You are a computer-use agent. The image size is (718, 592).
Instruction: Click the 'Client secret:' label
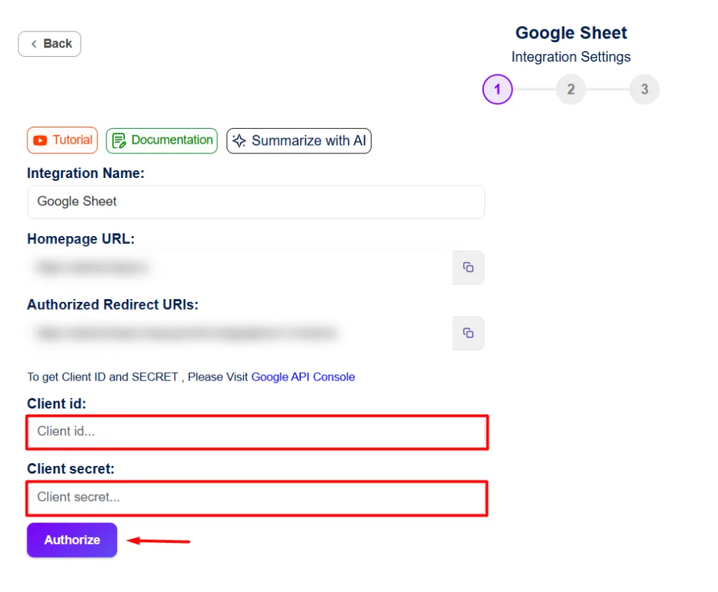pyautogui.click(x=71, y=469)
